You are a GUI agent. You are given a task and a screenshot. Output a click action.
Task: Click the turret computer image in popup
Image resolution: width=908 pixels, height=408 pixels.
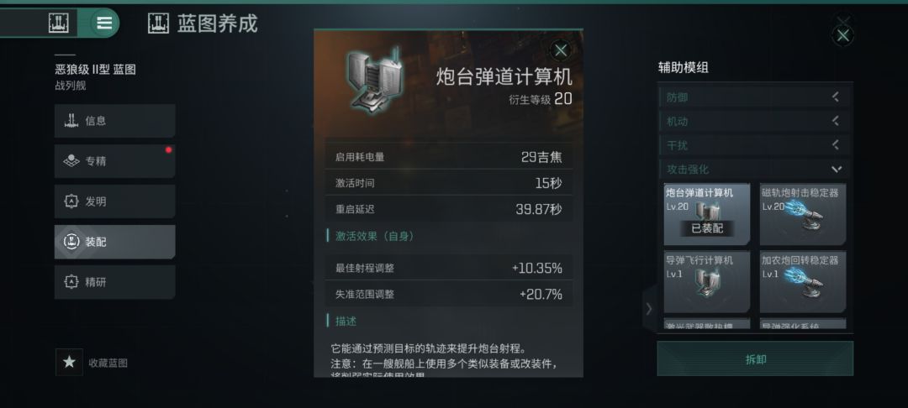pyautogui.click(x=374, y=81)
